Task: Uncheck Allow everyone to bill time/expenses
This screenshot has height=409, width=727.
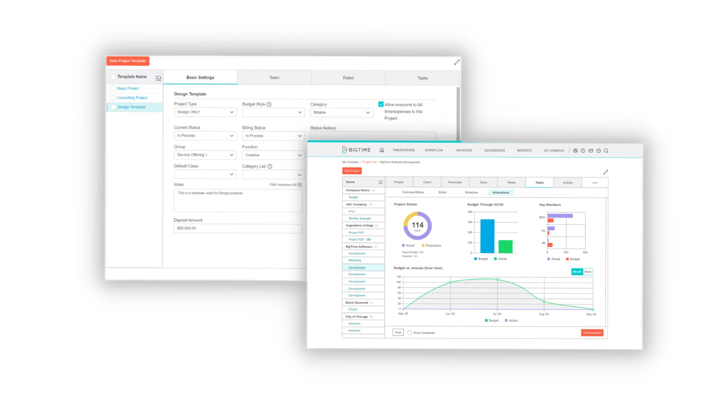Action: (x=381, y=105)
